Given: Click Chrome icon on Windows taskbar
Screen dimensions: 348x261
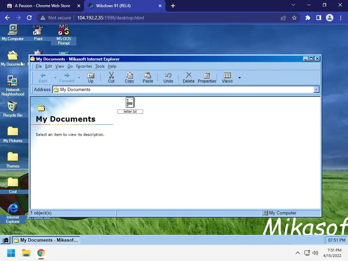Looking at the screenshot, I should 41,253.
